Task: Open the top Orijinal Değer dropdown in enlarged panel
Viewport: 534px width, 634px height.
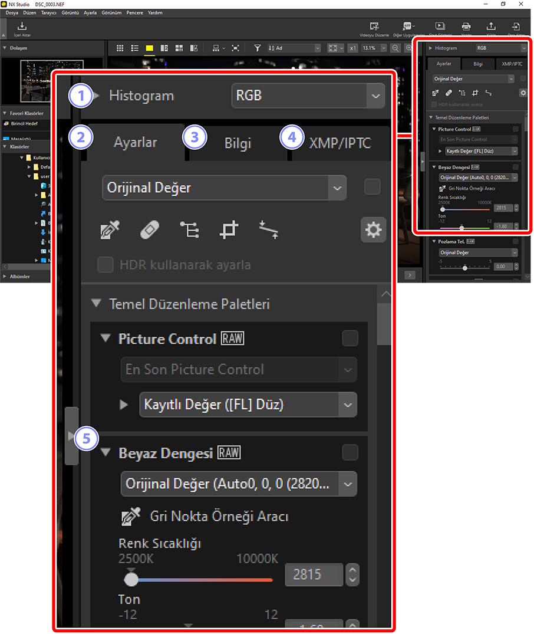Action: pos(225,188)
